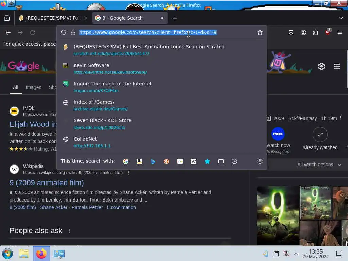Open the 9 (2005 film) sublink
This screenshot has width=348, height=261.
tap(23, 207)
